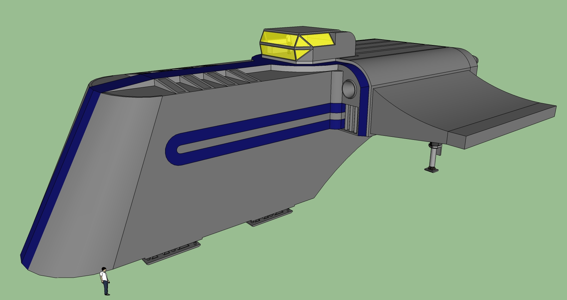
Task: Select the rear landing gear strut
Action: [x=433, y=157]
